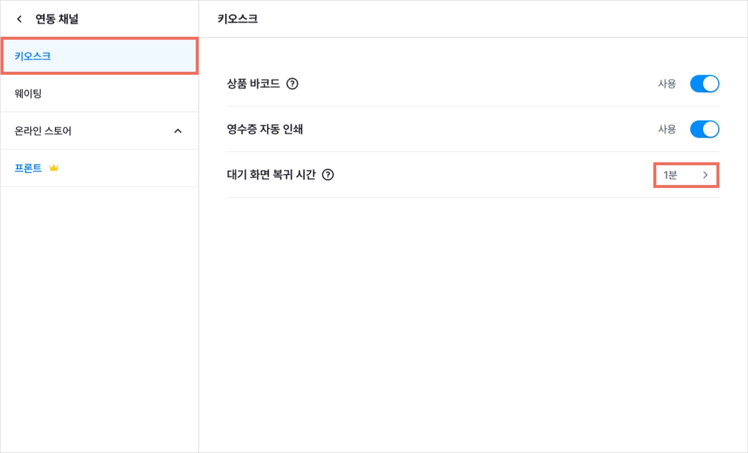This screenshot has height=453, width=748.
Task: Open the help icon next to 대기 화면 복귀 시간
Action: (x=328, y=175)
